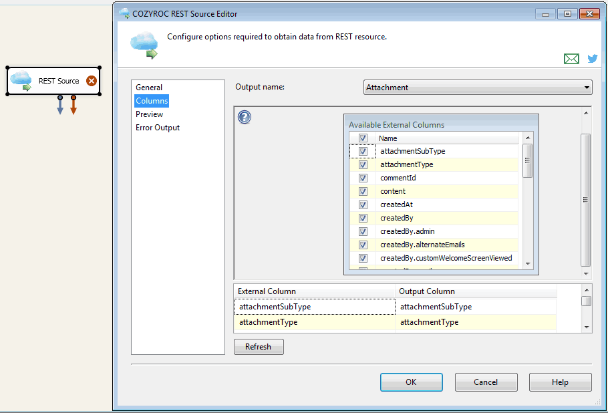Uncheck the content column checkbox
This screenshot has width=608, height=413.
(x=363, y=191)
